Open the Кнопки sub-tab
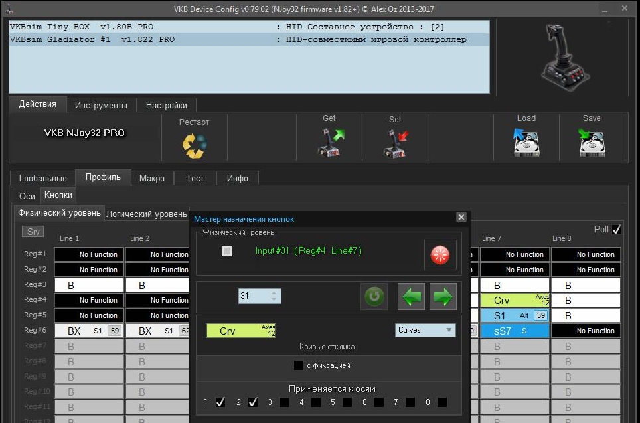Screen dimensions: 640x423 pos(58,195)
